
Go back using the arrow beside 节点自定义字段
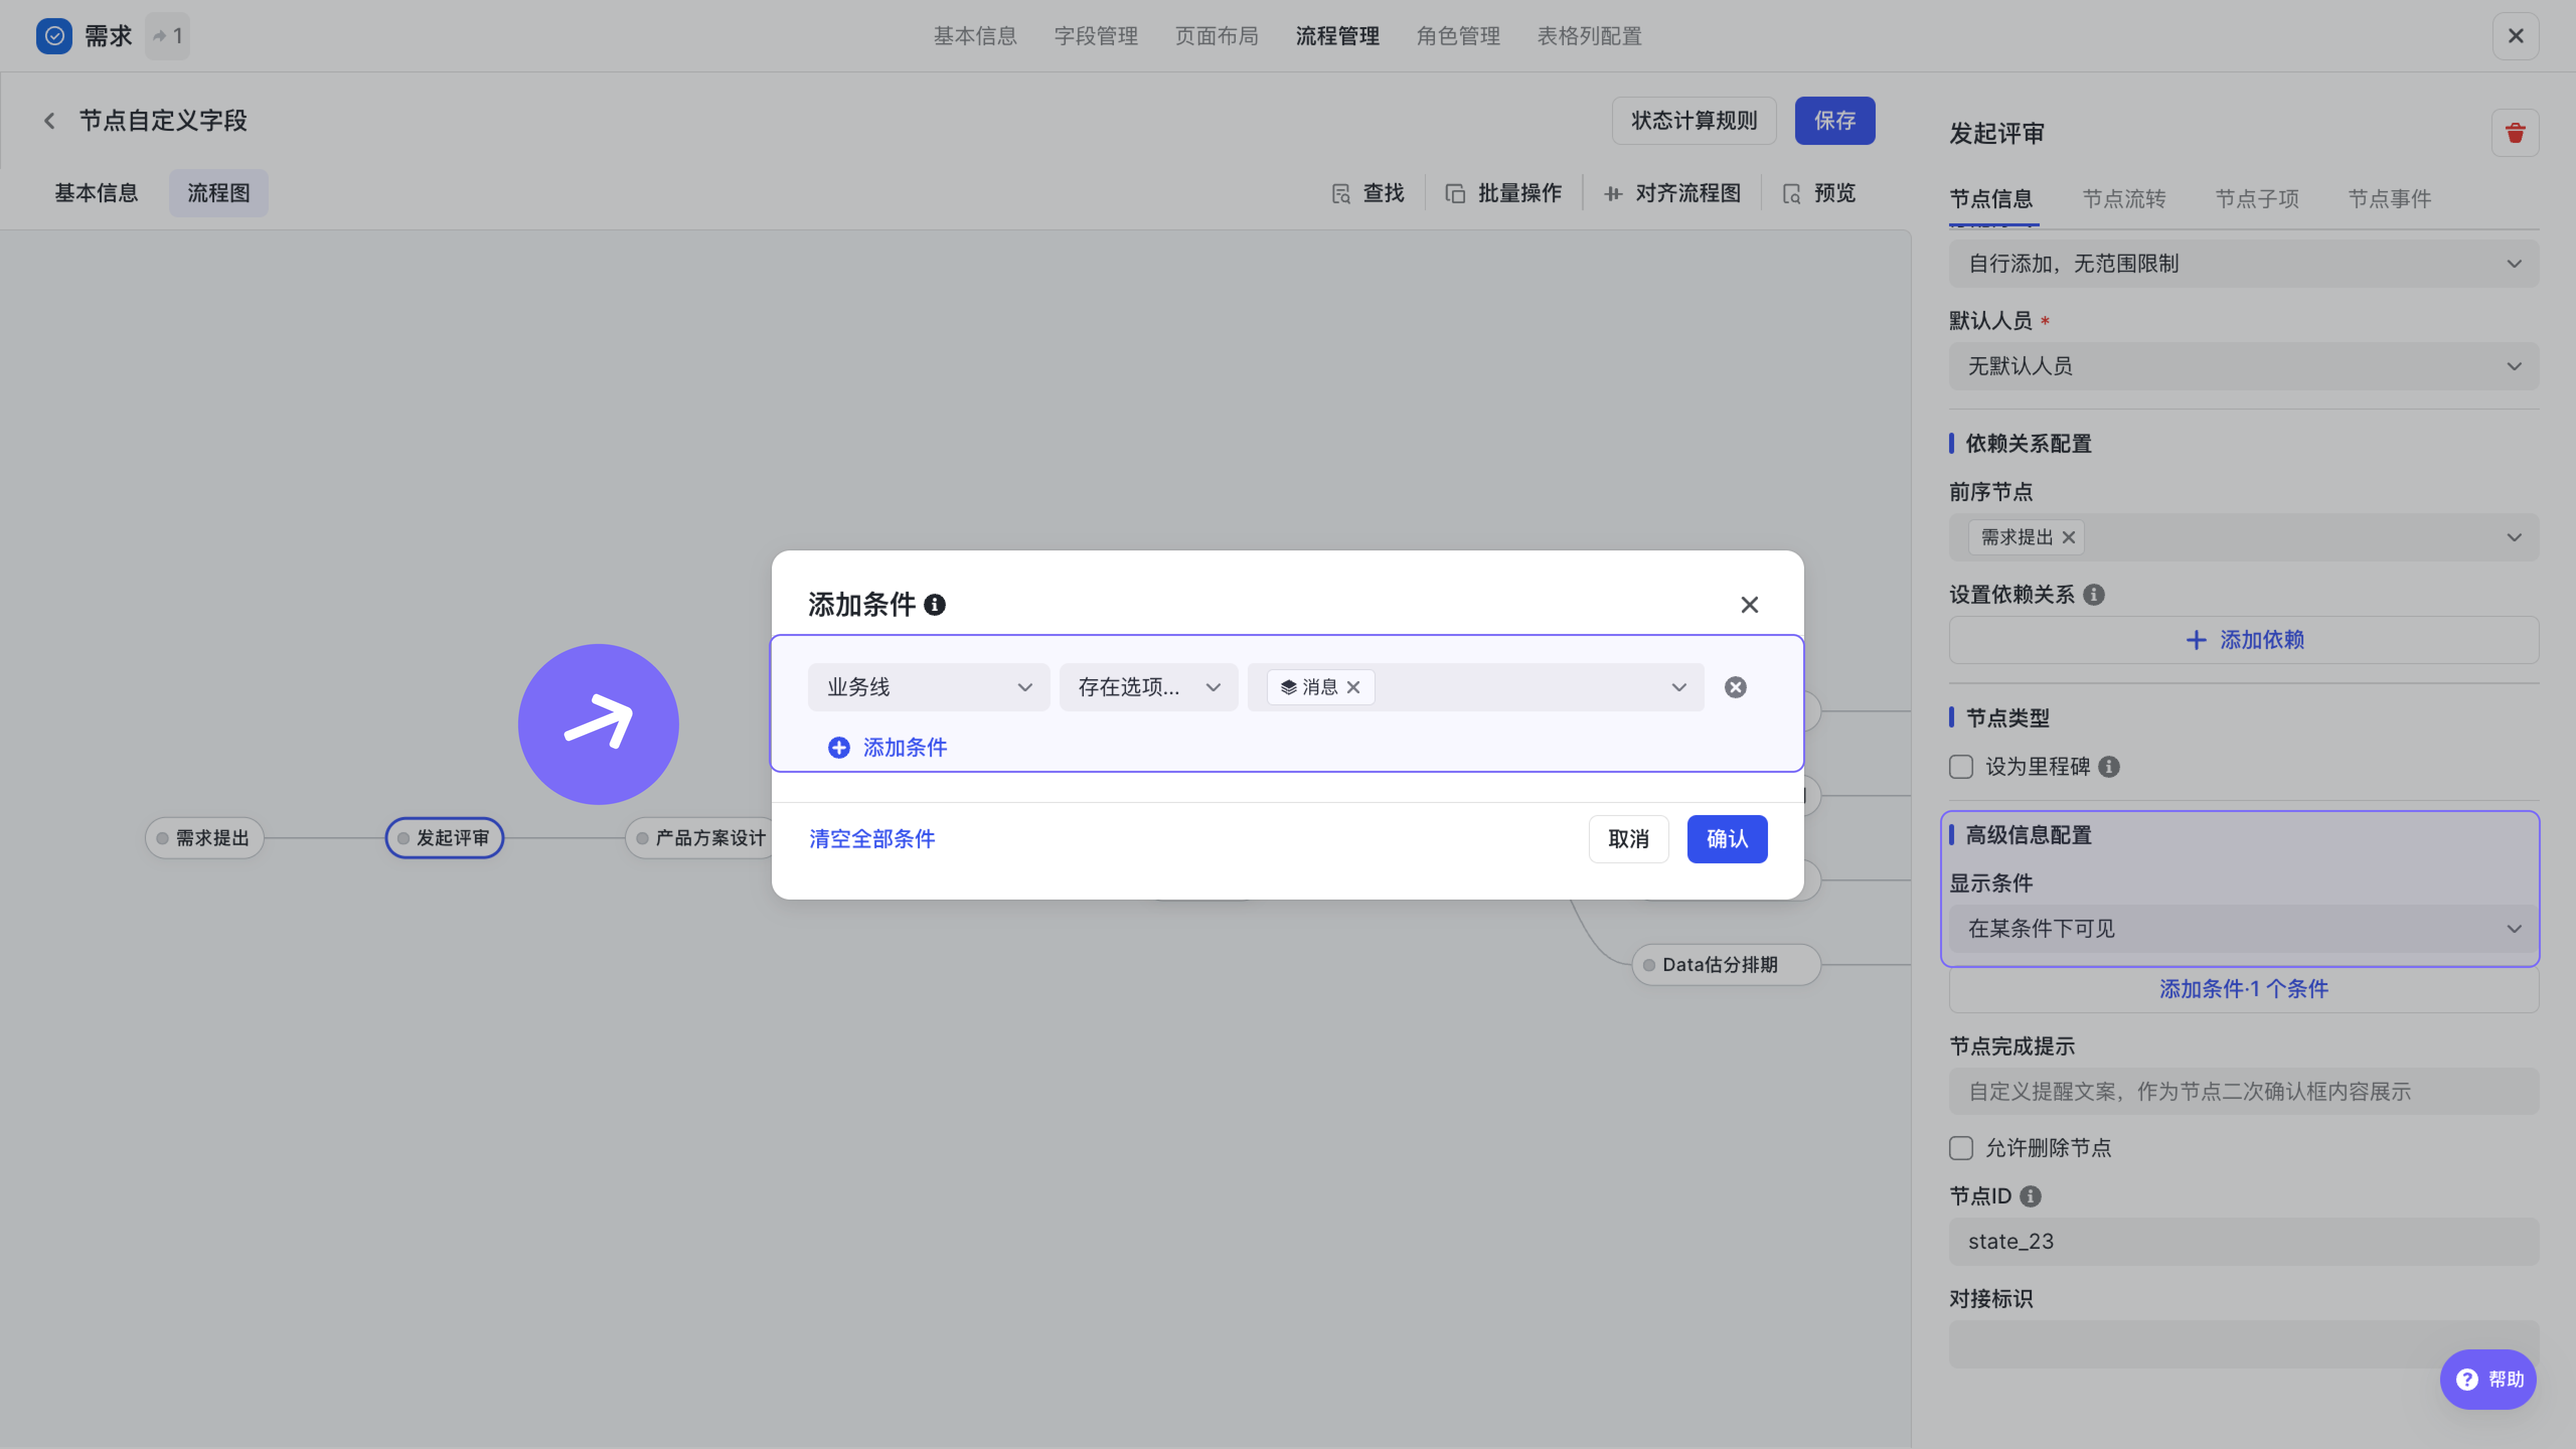click(49, 121)
